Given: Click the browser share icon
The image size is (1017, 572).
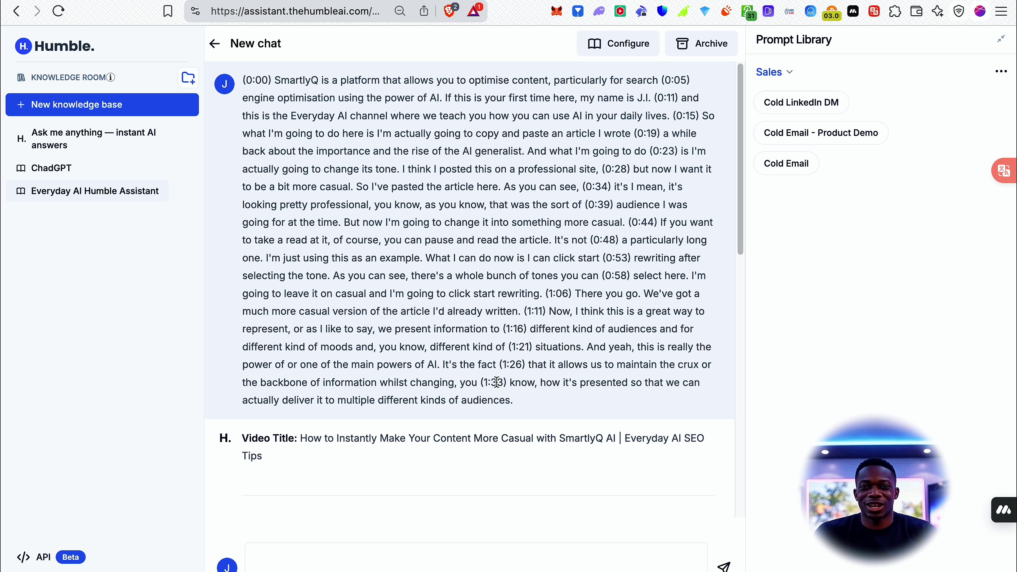Looking at the screenshot, I should [x=424, y=11].
